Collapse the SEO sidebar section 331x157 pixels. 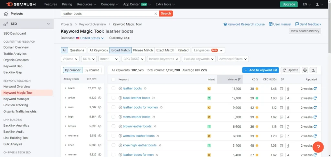(x=48, y=24)
